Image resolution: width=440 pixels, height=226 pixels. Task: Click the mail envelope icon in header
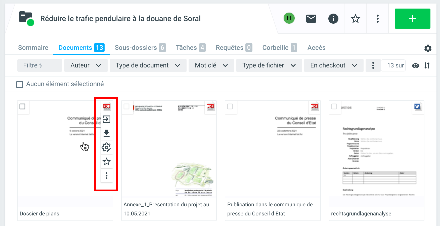point(311,19)
